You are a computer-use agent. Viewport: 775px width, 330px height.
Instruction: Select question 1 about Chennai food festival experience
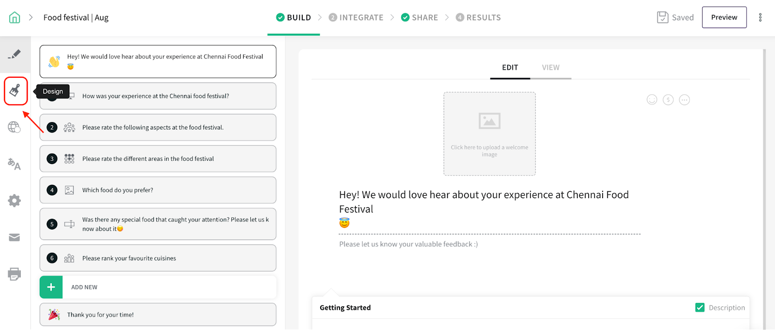158,96
